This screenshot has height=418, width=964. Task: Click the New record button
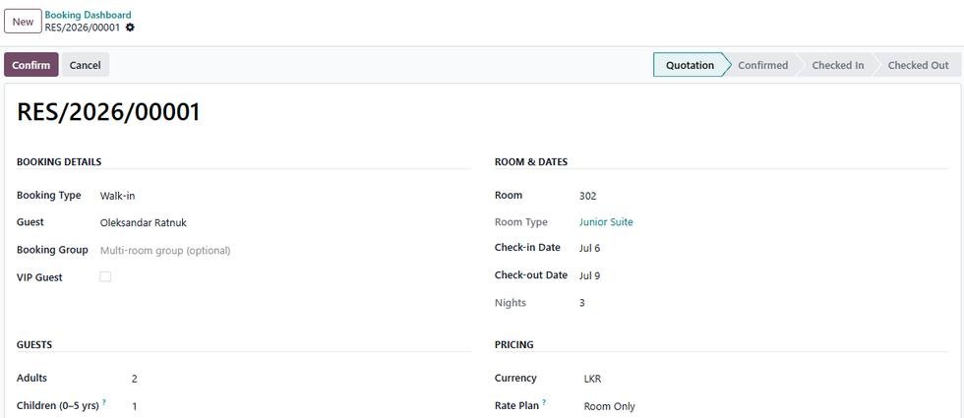pyautogui.click(x=24, y=22)
